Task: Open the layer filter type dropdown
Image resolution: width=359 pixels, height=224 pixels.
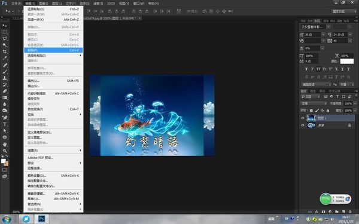Action: pyautogui.click(x=310, y=96)
